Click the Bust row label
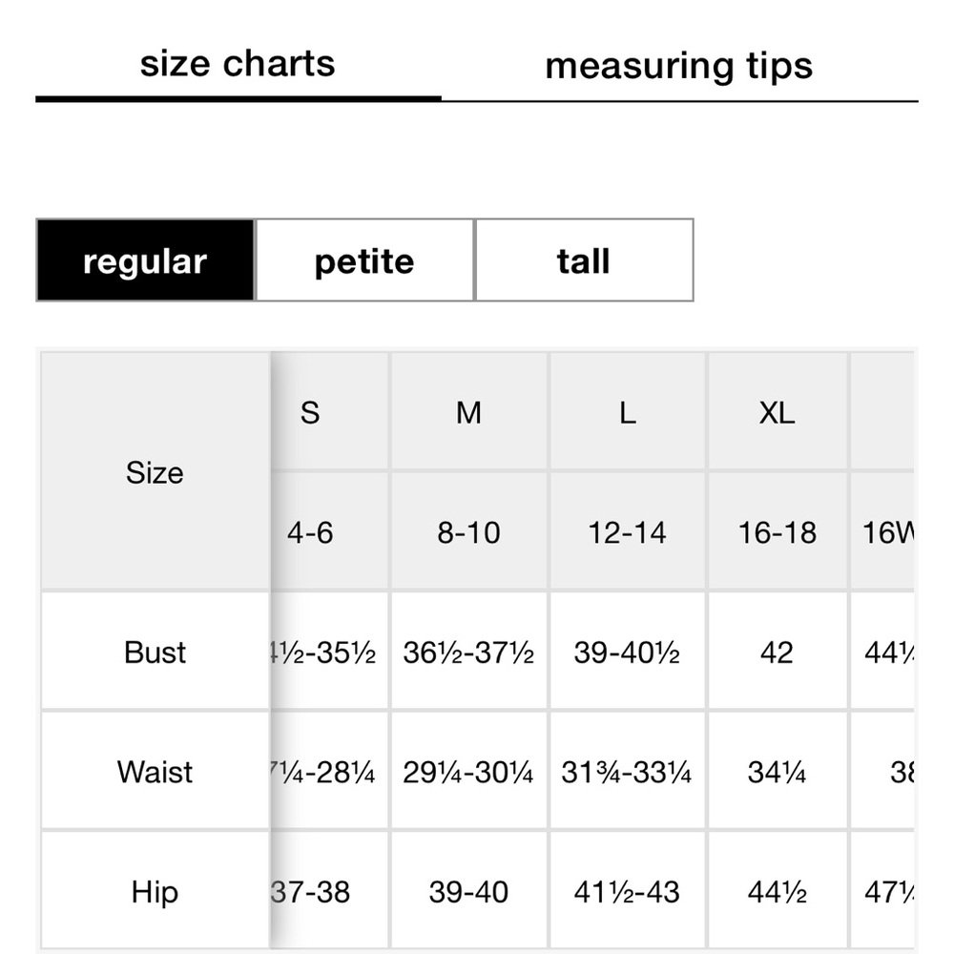This screenshot has height=954, width=954. 156,652
